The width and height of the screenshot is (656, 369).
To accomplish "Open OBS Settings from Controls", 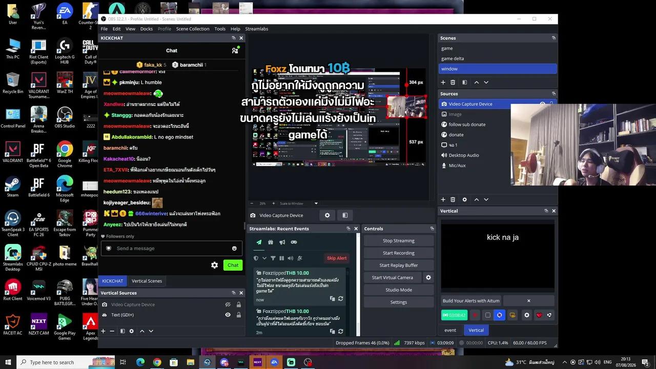I will point(399,302).
